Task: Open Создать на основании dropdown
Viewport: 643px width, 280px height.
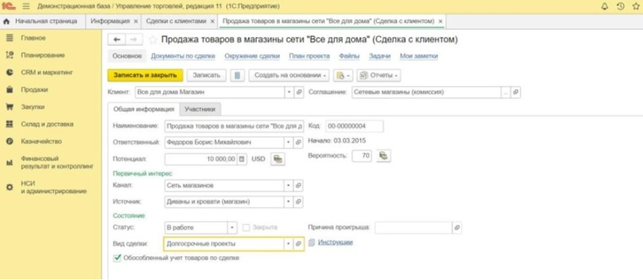Action: point(288,75)
